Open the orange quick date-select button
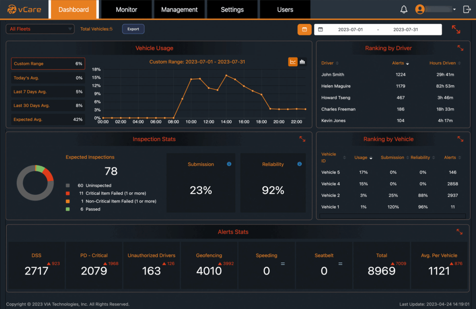This screenshot has height=309, width=476. [304, 29]
